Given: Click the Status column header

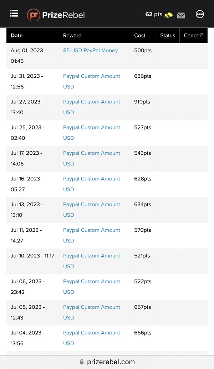Looking at the screenshot, I should pos(168,36).
